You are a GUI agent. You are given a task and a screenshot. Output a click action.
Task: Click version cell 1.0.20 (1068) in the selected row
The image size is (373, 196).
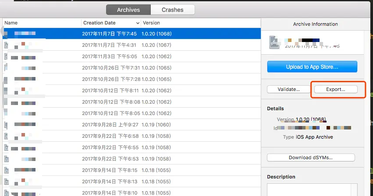[156, 34]
